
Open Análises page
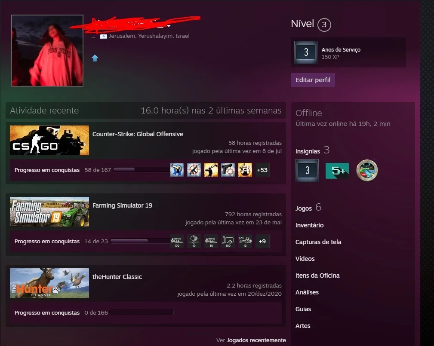click(x=307, y=292)
